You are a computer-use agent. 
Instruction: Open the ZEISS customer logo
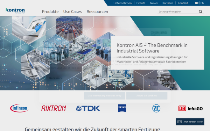(x=122, y=108)
